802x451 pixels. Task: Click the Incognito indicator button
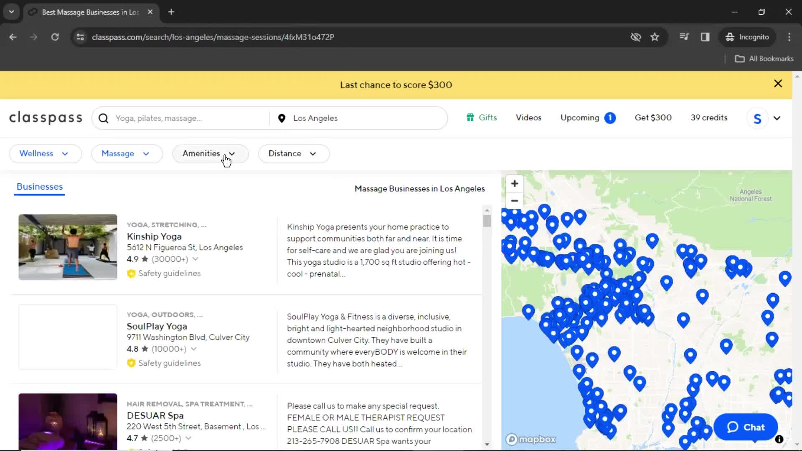point(747,37)
